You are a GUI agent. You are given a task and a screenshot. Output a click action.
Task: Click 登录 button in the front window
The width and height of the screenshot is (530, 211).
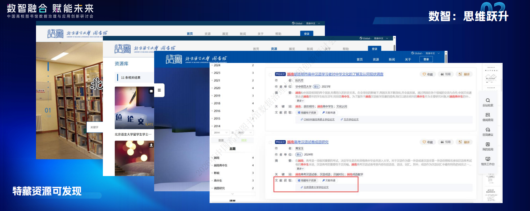point(426,59)
